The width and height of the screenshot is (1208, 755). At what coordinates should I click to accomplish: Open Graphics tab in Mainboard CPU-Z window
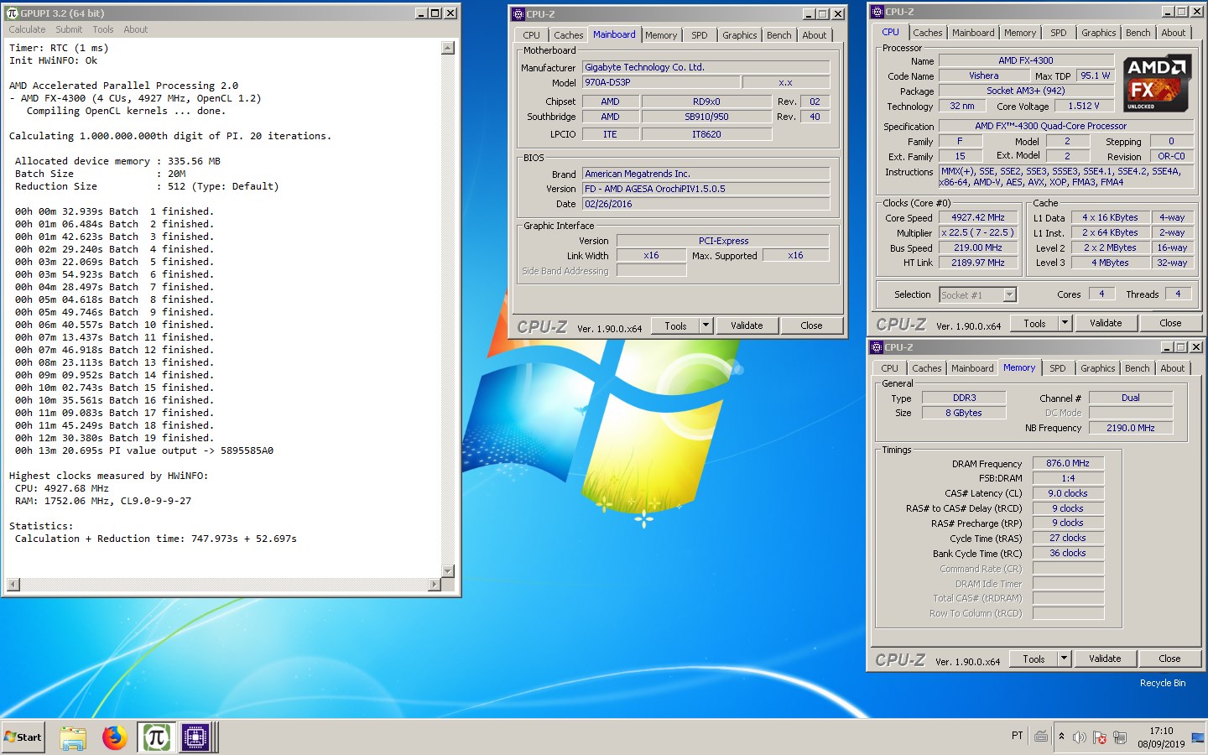(x=740, y=35)
